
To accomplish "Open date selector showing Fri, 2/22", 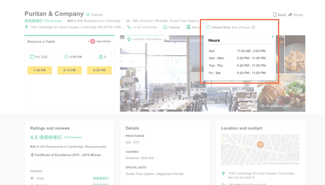I will [x=43, y=57].
